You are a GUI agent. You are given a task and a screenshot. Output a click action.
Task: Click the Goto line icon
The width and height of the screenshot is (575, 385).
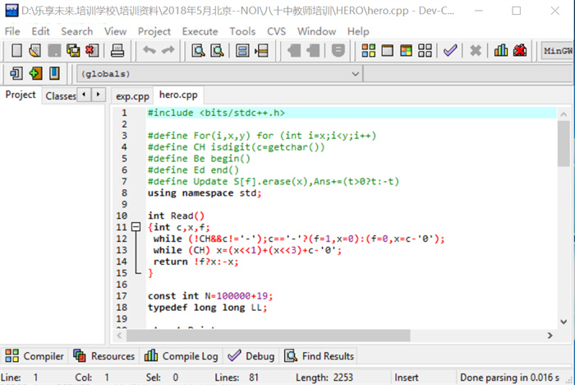click(x=261, y=50)
